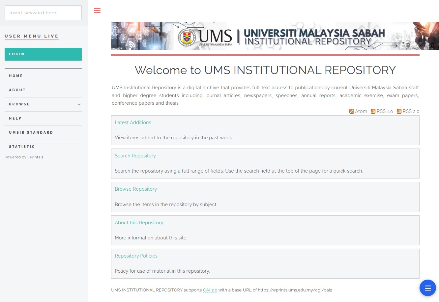Open the Statistic menu entry
The width and height of the screenshot is (439, 302).
[x=22, y=147]
